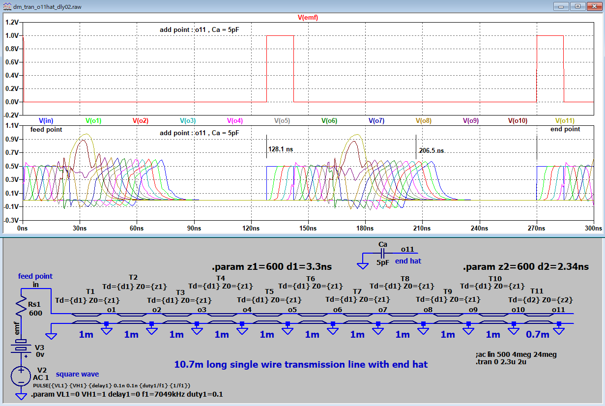Click the 5pF capacitor value
This screenshot has width=605, height=406.
pos(383,262)
